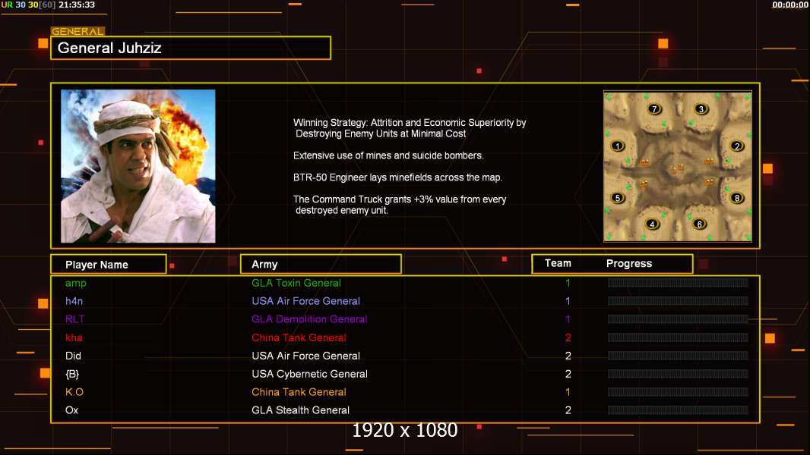
Task: Click the 21:35:33 clock at top left
Action: point(77,5)
